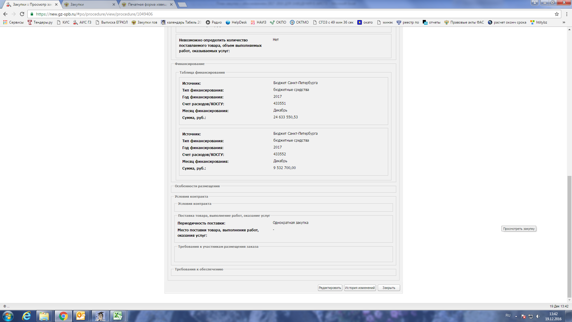Open Chrome three-dot menu
Viewport: 572px width, 322px height.
[567, 14]
